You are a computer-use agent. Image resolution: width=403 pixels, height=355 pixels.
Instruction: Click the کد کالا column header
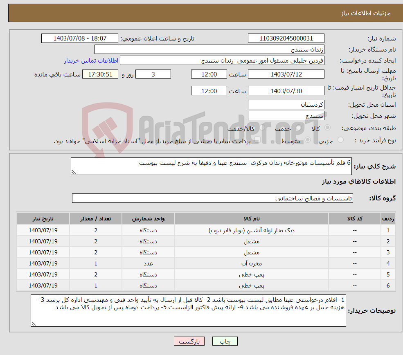[355, 218]
